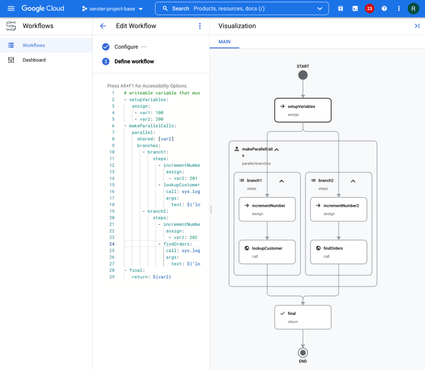Open the main navigation hamburger menu
425x370 pixels.
(x=11, y=8)
